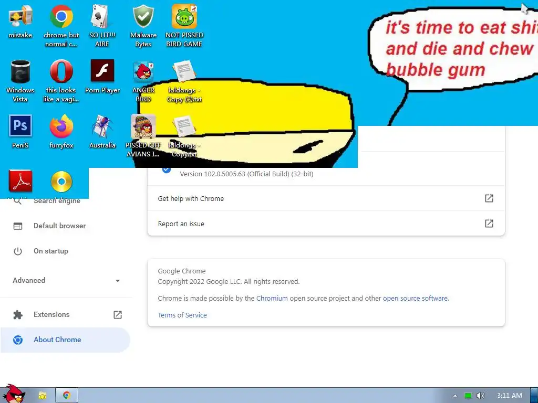This screenshot has height=403, width=538.
Task: Switch to Chrome via the taskbar button
Action: pyautogui.click(x=67, y=396)
